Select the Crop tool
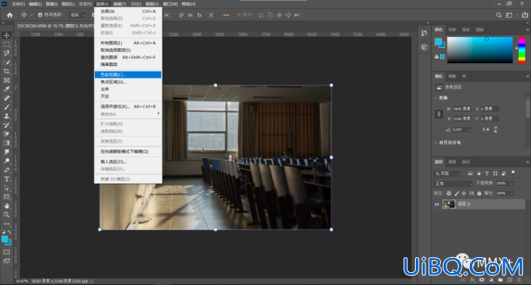 (x=7, y=71)
